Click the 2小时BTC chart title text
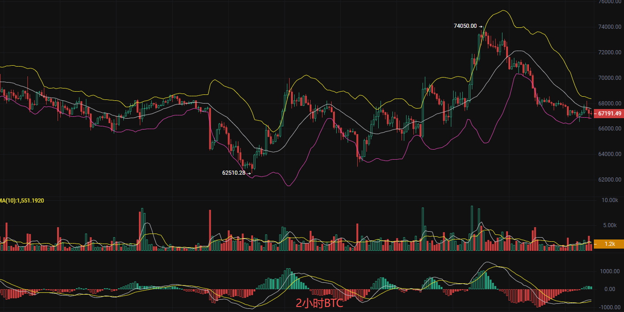The height and width of the screenshot is (312, 624). pos(319,304)
